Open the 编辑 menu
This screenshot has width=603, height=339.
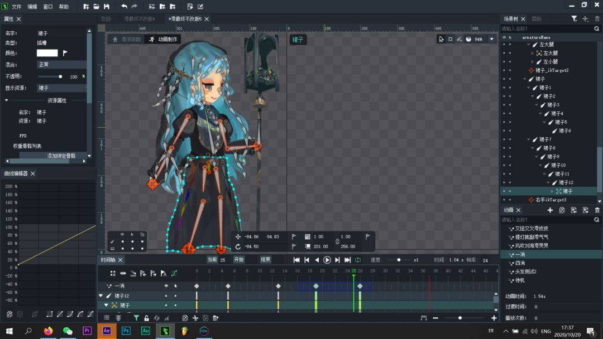32,7
